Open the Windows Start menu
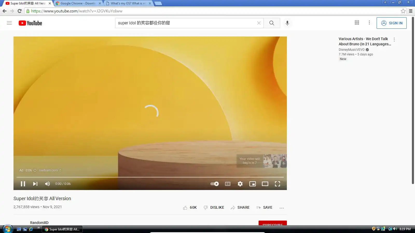 pyautogui.click(x=8, y=229)
